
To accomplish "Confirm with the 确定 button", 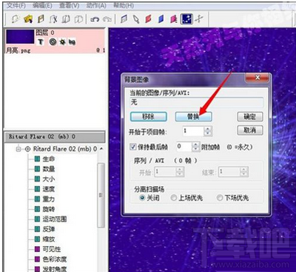I will (250, 116).
